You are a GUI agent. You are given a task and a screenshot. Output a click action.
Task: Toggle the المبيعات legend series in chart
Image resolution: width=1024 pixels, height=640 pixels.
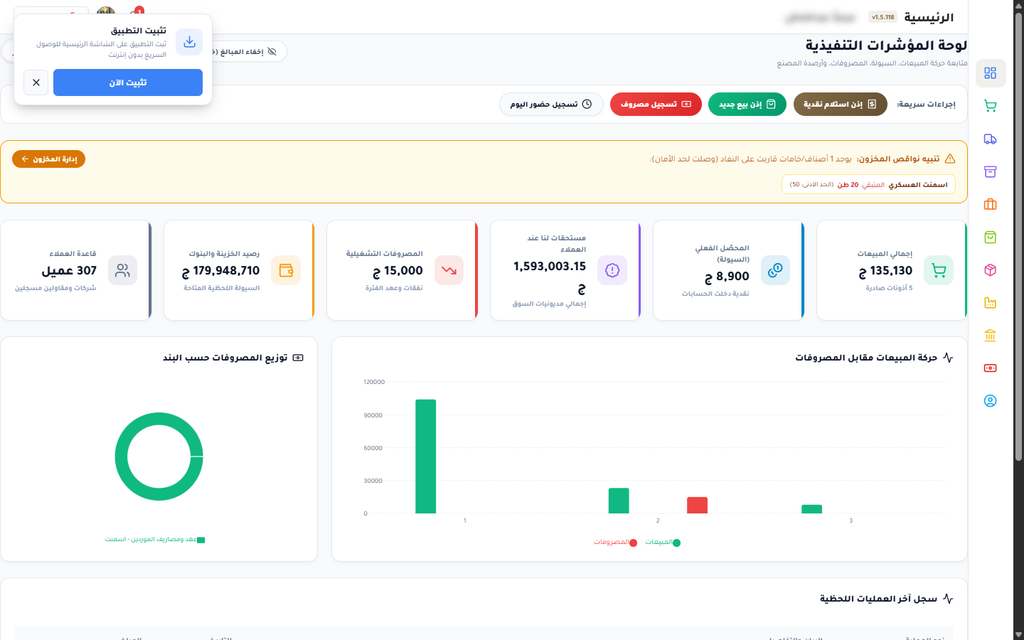pyautogui.click(x=663, y=543)
